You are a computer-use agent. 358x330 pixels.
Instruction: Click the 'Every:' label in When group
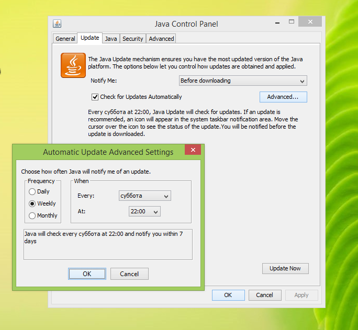click(86, 196)
